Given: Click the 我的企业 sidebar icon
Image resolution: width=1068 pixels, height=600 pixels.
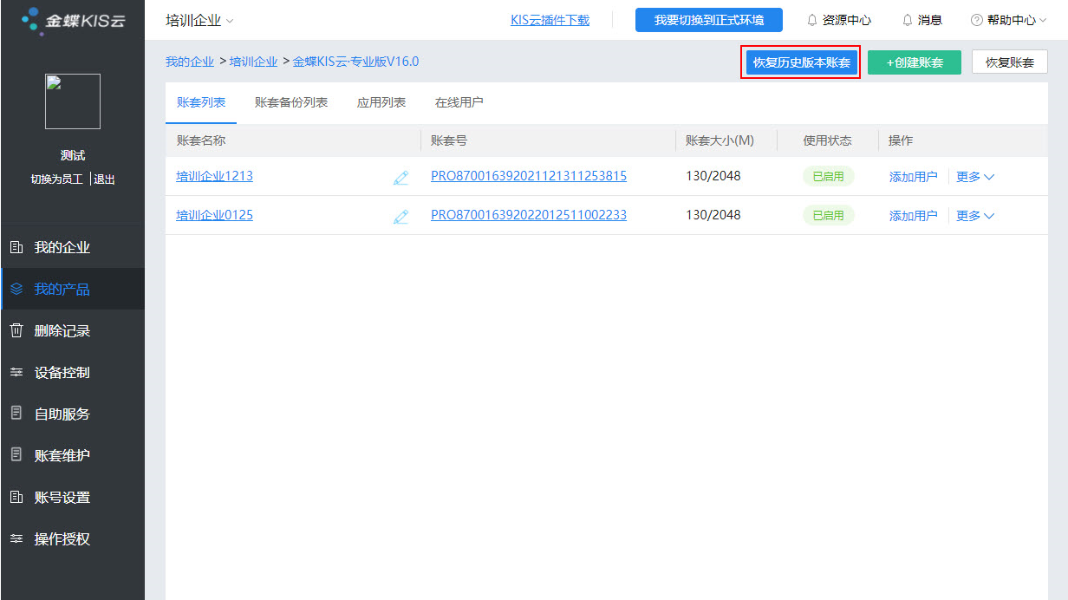Looking at the screenshot, I should (16, 248).
